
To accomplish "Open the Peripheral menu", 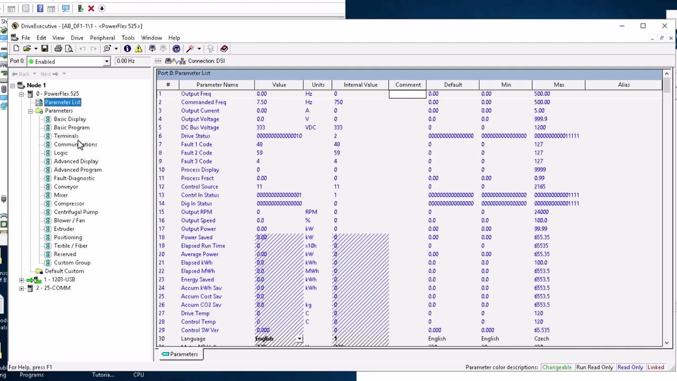I will (103, 38).
